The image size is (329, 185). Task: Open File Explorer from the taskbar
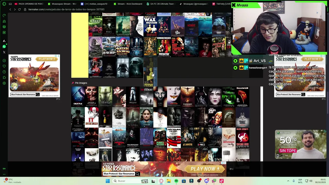tap(169, 181)
